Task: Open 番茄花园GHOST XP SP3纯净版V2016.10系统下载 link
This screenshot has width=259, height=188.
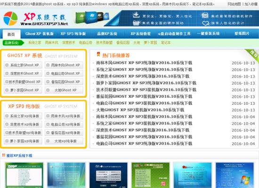Action: point(144,137)
